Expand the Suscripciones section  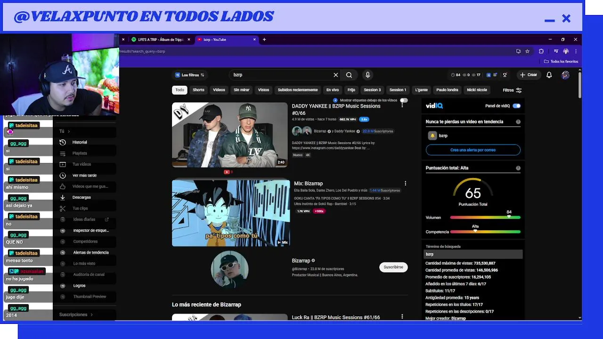click(76, 315)
